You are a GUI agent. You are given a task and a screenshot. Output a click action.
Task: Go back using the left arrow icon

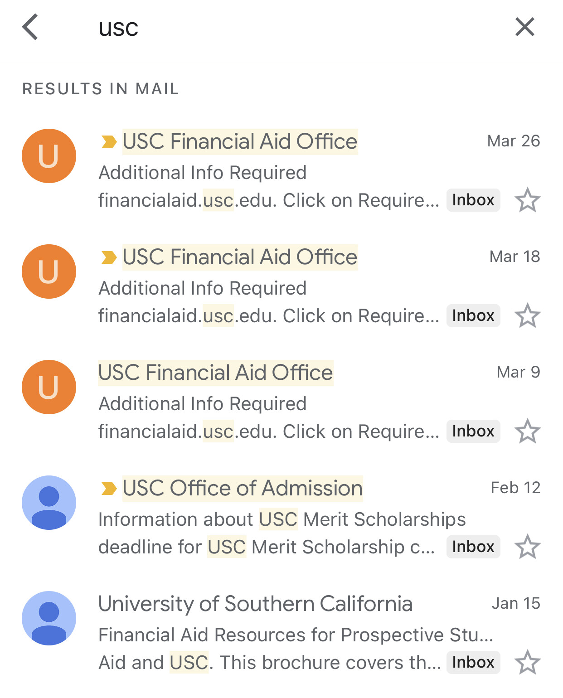click(x=30, y=27)
